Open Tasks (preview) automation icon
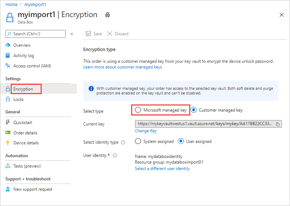 point(8,166)
